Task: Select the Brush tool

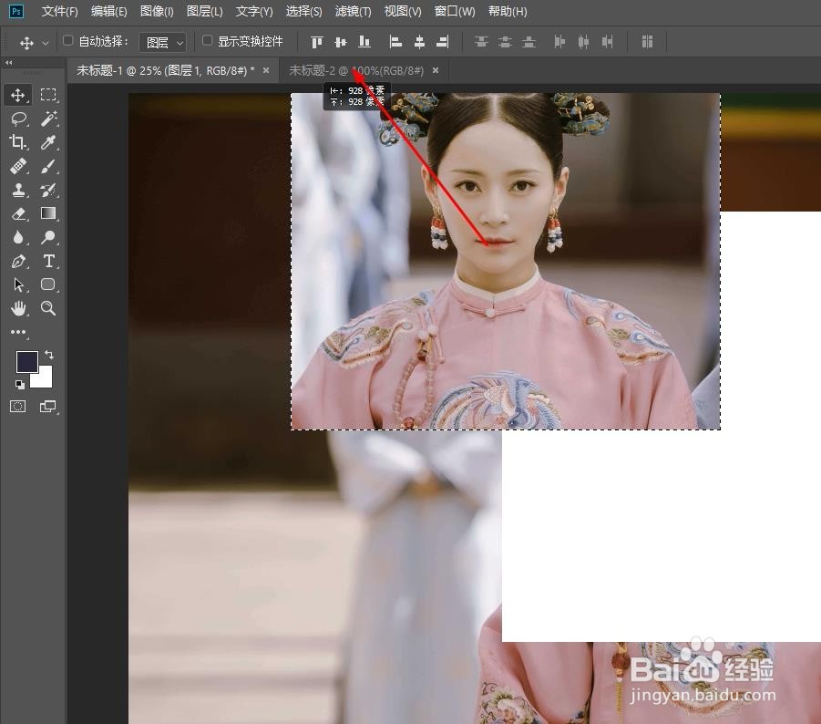Action: 48,166
